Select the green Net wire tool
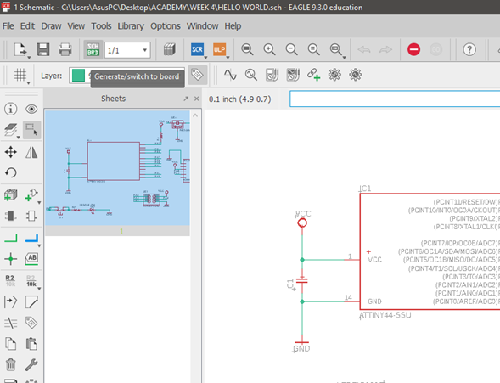Image resolution: width=500 pixels, height=383 pixels. (10, 239)
